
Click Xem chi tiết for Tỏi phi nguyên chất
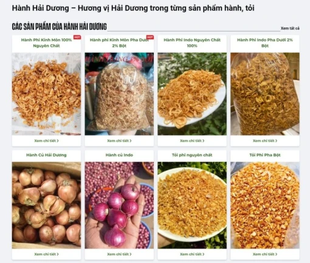coord(192,254)
